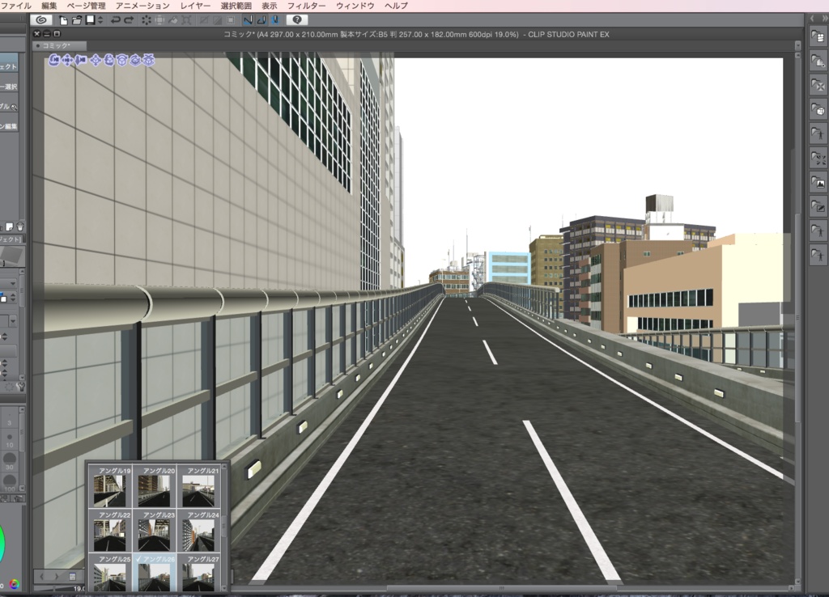The image size is (829, 597).
Task: Click the Help question mark icon in the toolbar
Action: point(296,19)
